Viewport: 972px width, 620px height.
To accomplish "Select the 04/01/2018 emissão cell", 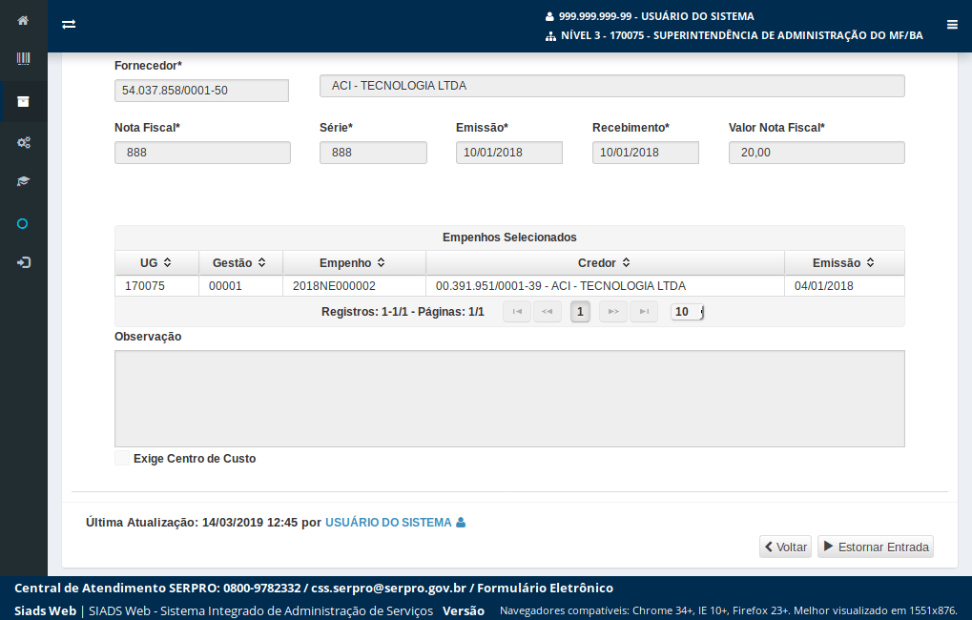I will click(x=844, y=286).
